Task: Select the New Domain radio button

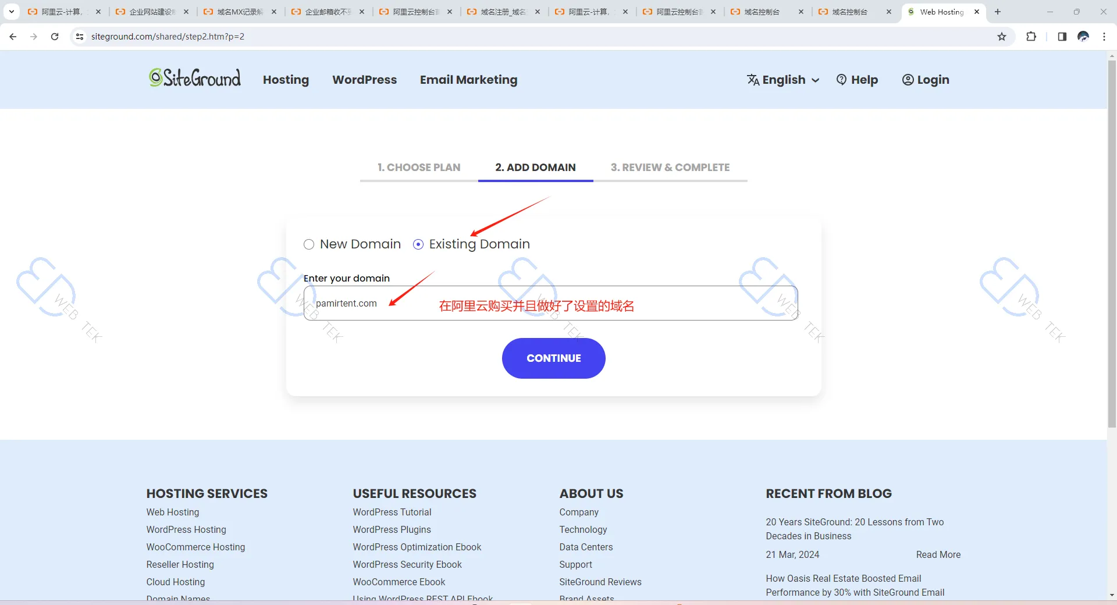Action: (x=309, y=244)
